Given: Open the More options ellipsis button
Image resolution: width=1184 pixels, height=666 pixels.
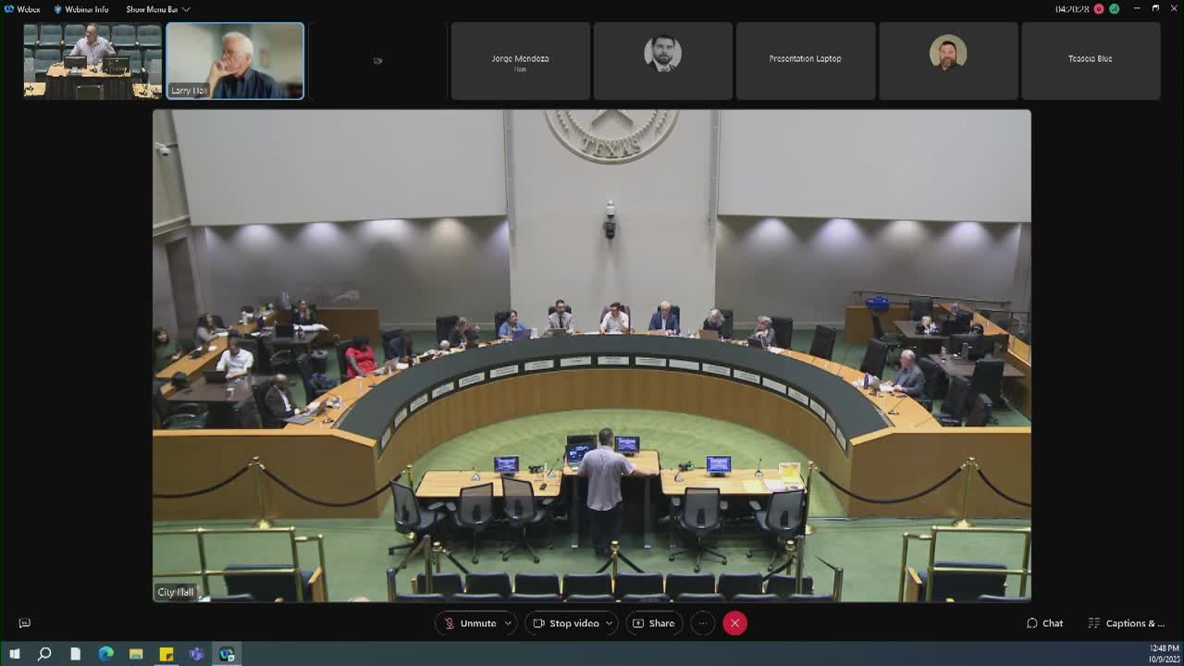Looking at the screenshot, I should (703, 623).
